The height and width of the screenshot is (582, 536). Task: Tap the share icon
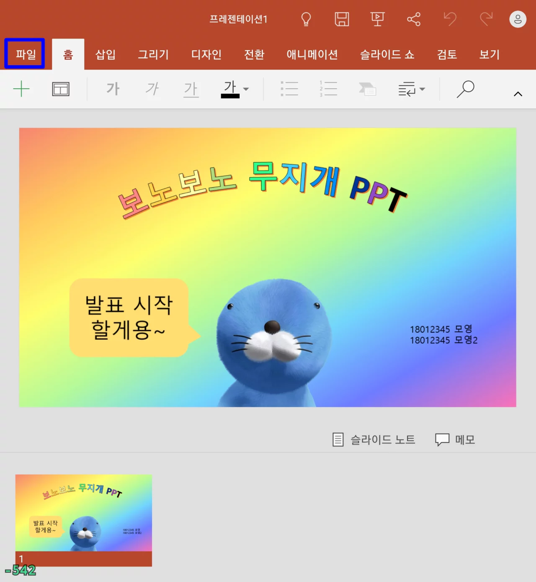click(414, 19)
